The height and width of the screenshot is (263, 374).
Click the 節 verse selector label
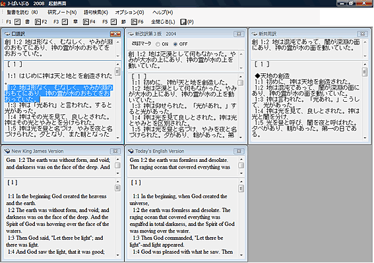coord(123,22)
